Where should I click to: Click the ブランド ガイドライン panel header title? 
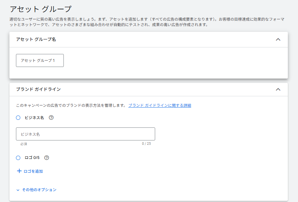click(38, 89)
